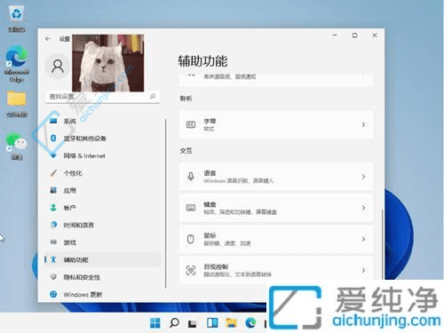Close the Settings window
Image resolution: width=444 pixels, height=333 pixels.
(375, 36)
